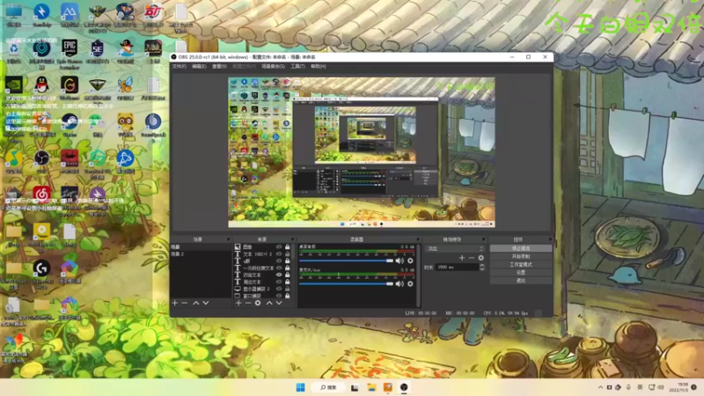
Task: Open File Explorer from the taskbar
Action: (x=371, y=387)
